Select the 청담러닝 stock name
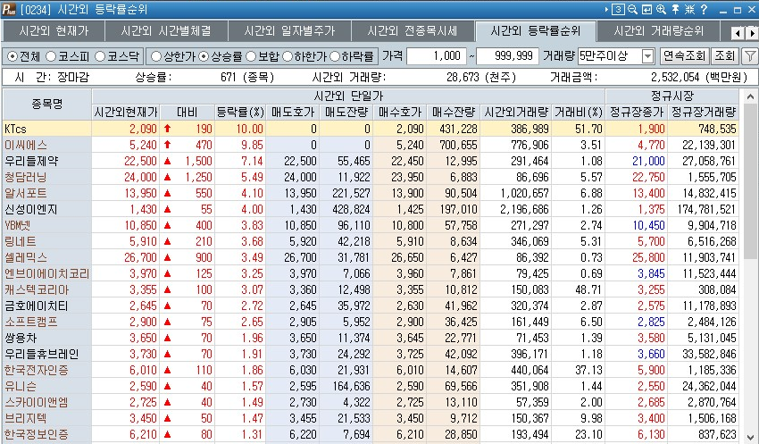This screenshot has height=444, width=759. point(26,177)
